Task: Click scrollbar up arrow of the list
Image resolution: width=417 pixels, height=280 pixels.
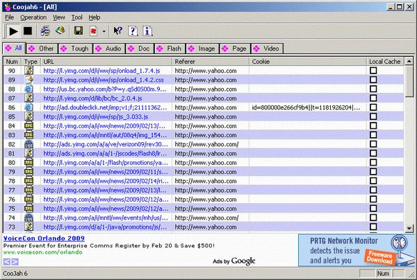Action: (409, 62)
